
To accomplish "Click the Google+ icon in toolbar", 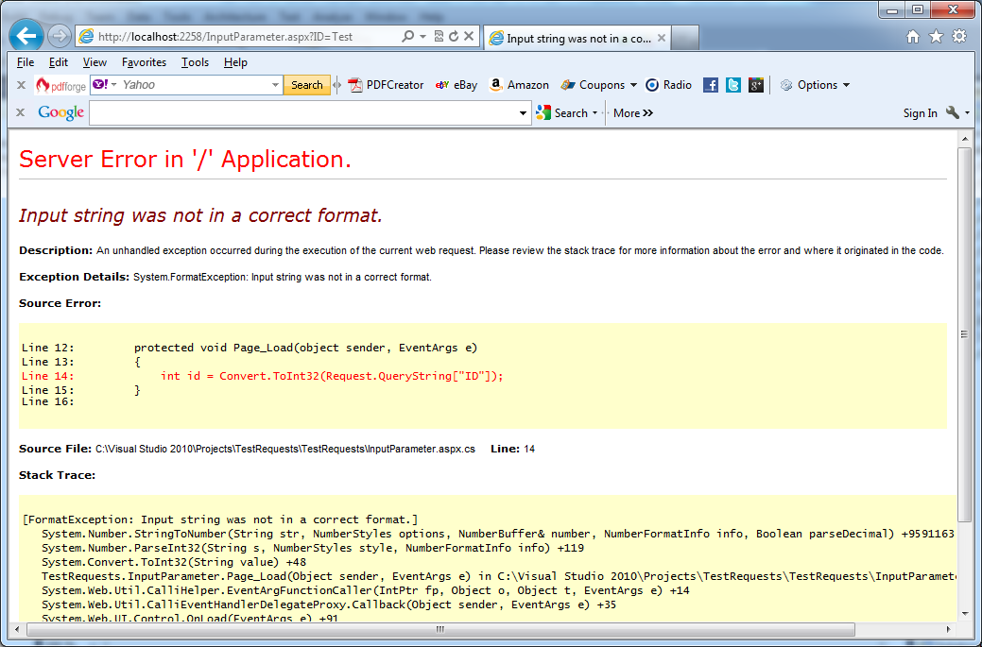I will click(x=756, y=85).
